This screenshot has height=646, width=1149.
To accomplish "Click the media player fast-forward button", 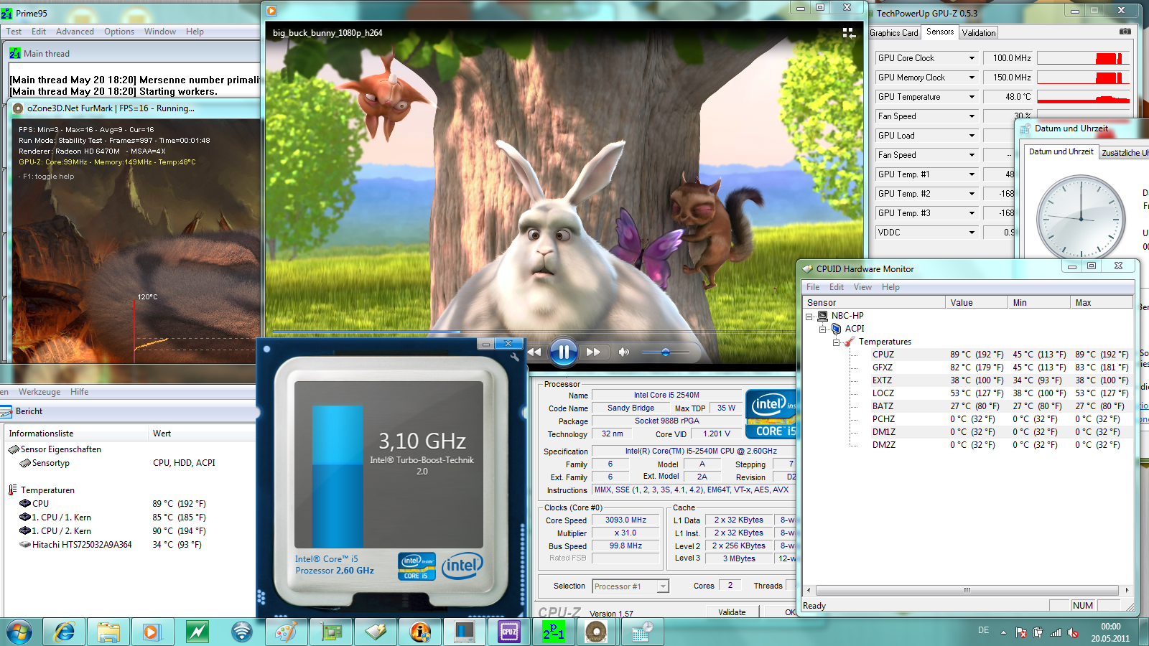I will (x=593, y=352).
